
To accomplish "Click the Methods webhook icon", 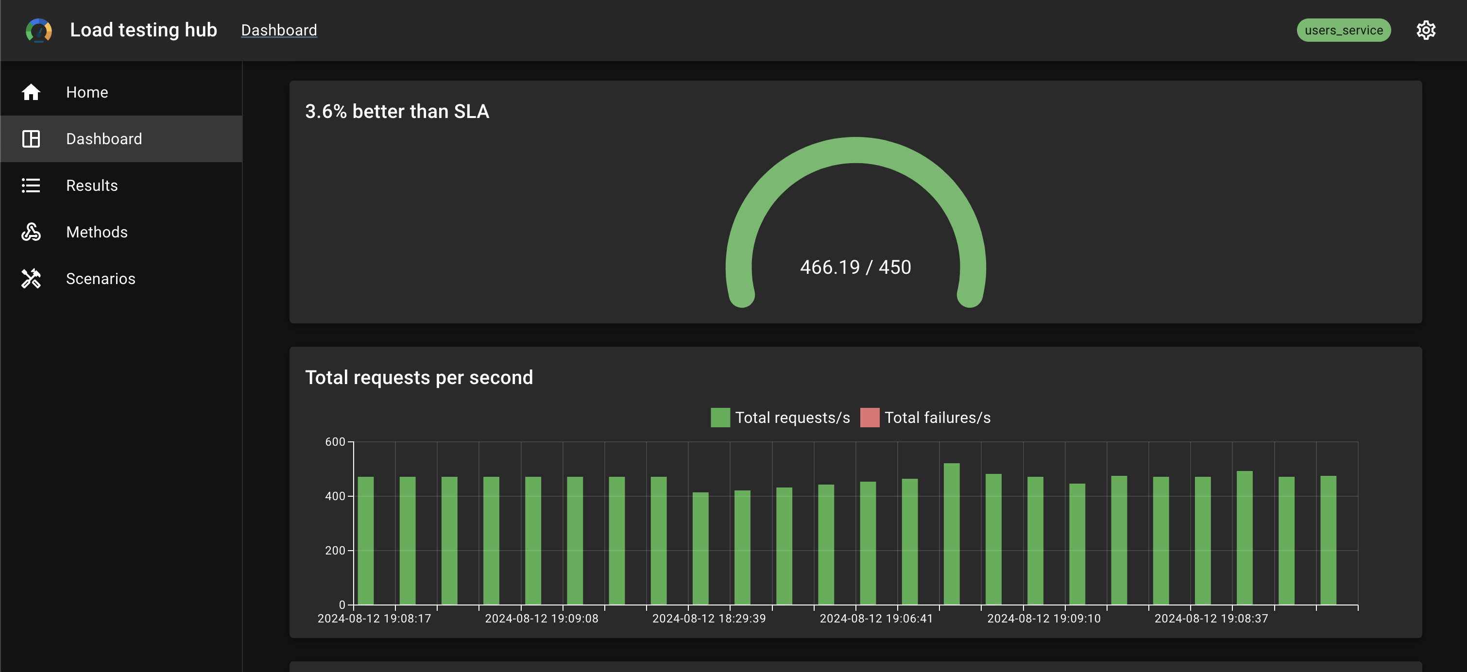I will pyautogui.click(x=31, y=232).
